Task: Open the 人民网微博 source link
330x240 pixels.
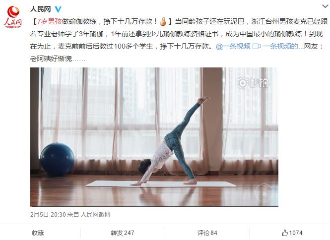Action: tap(96, 214)
